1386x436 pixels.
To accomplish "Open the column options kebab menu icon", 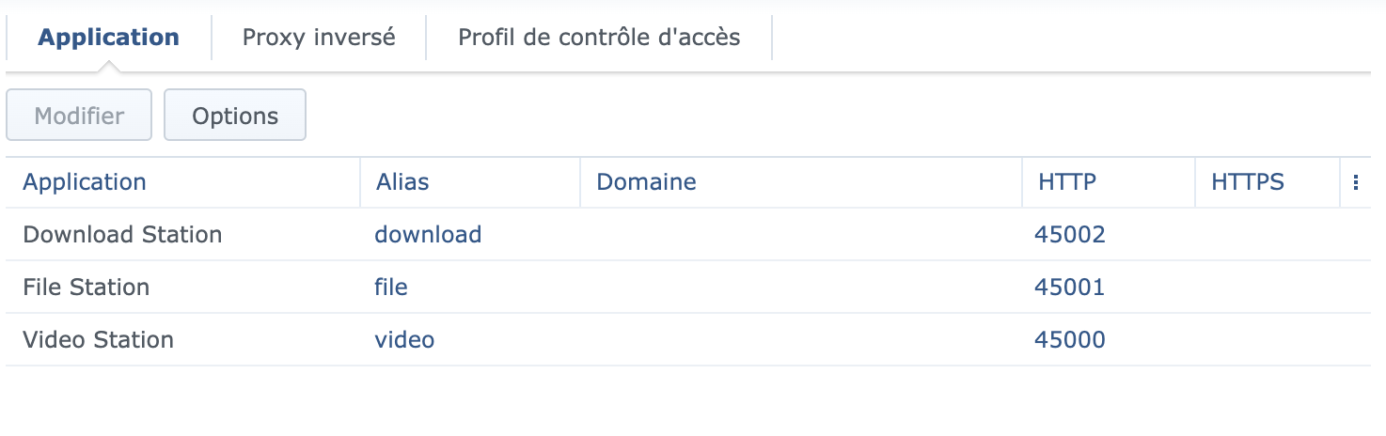I will point(1355,182).
